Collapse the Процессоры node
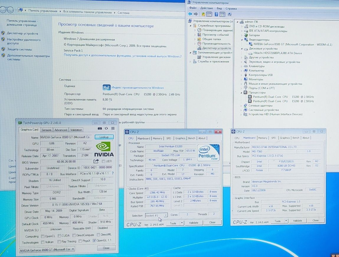The width and height of the screenshot is (339, 257). click(241, 93)
